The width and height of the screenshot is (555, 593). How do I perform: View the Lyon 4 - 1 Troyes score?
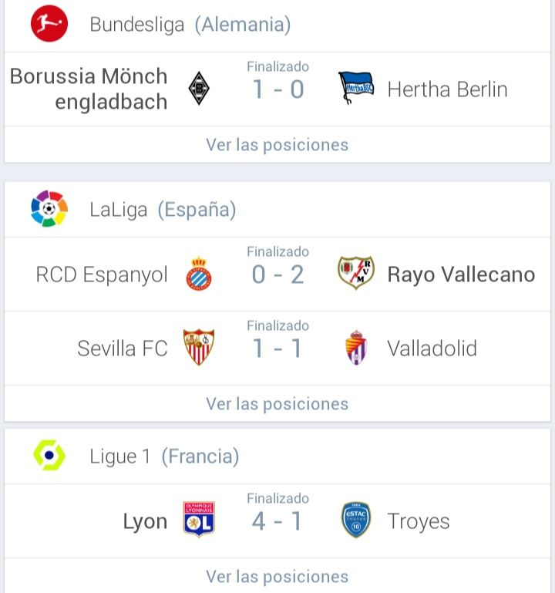pos(277,521)
